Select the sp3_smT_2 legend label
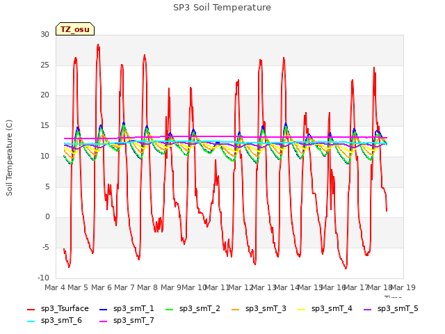 tap(200, 309)
